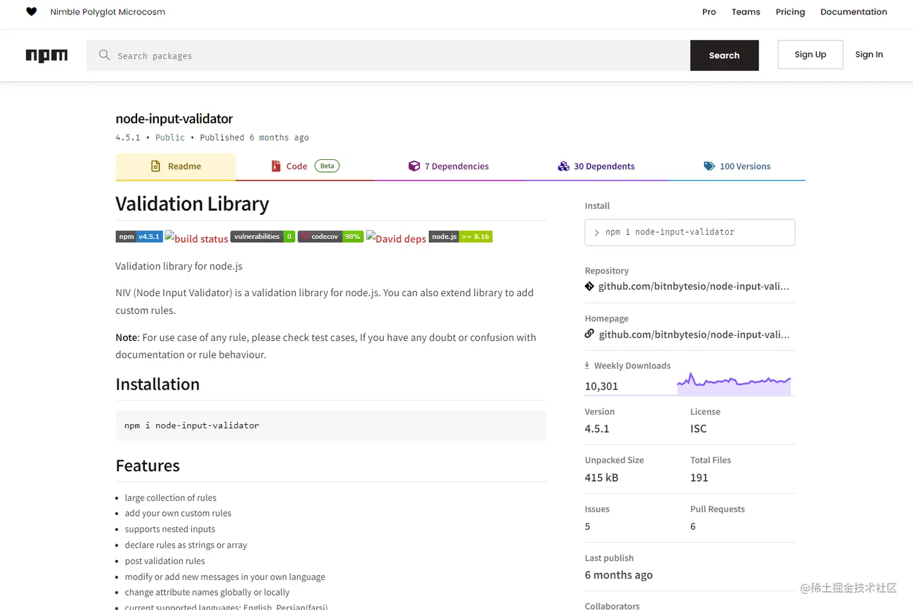Click the homepage chain-link icon
This screenshot has width=913, height=610.
click(x=589, y=334)
